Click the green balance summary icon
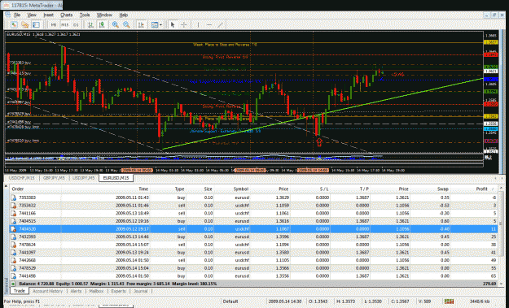This screenshot has width=509, height=308. pos(13,284)
